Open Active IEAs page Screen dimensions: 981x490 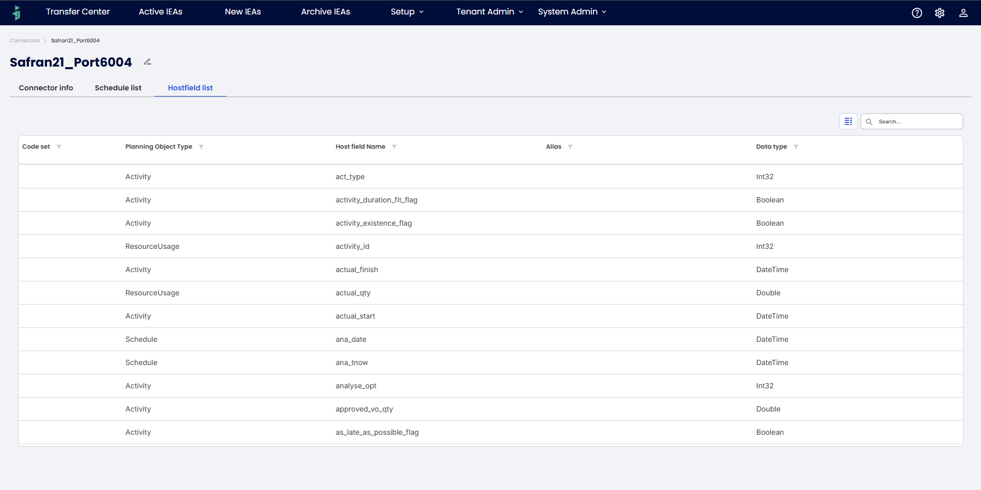[160, 12]
